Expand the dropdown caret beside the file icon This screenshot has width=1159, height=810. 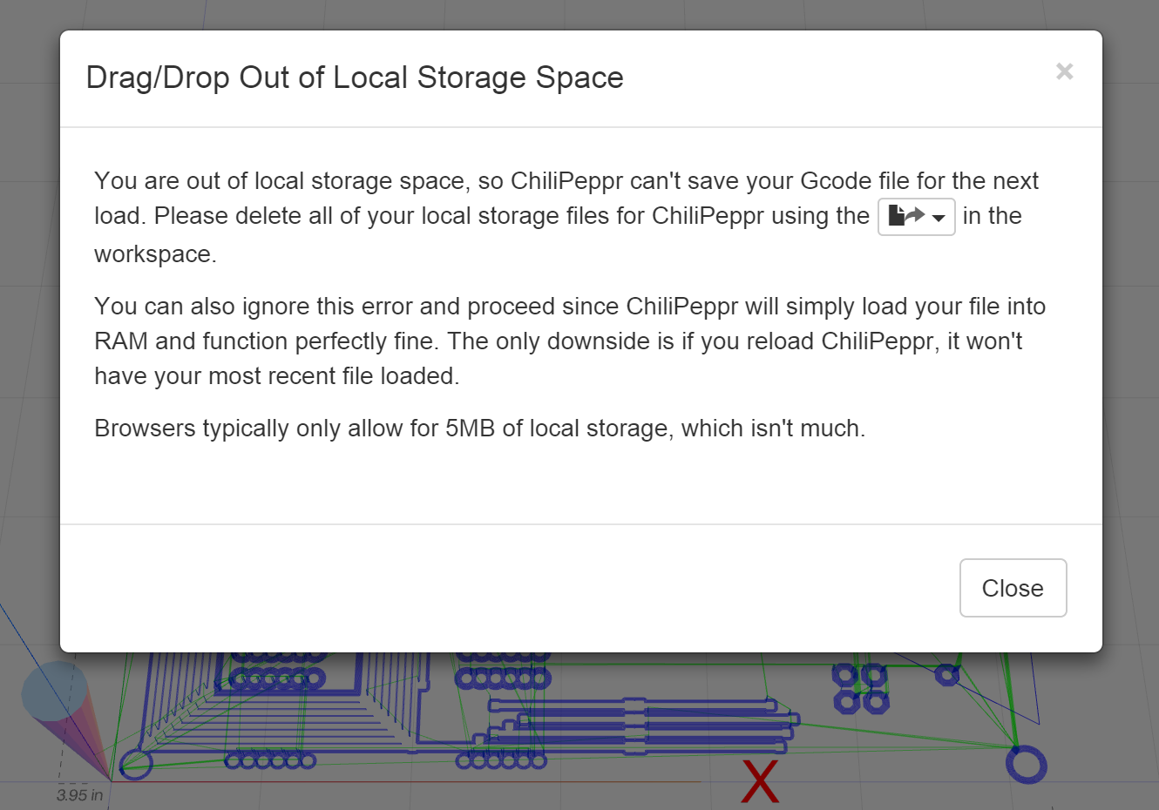click(x=939, y=218)
